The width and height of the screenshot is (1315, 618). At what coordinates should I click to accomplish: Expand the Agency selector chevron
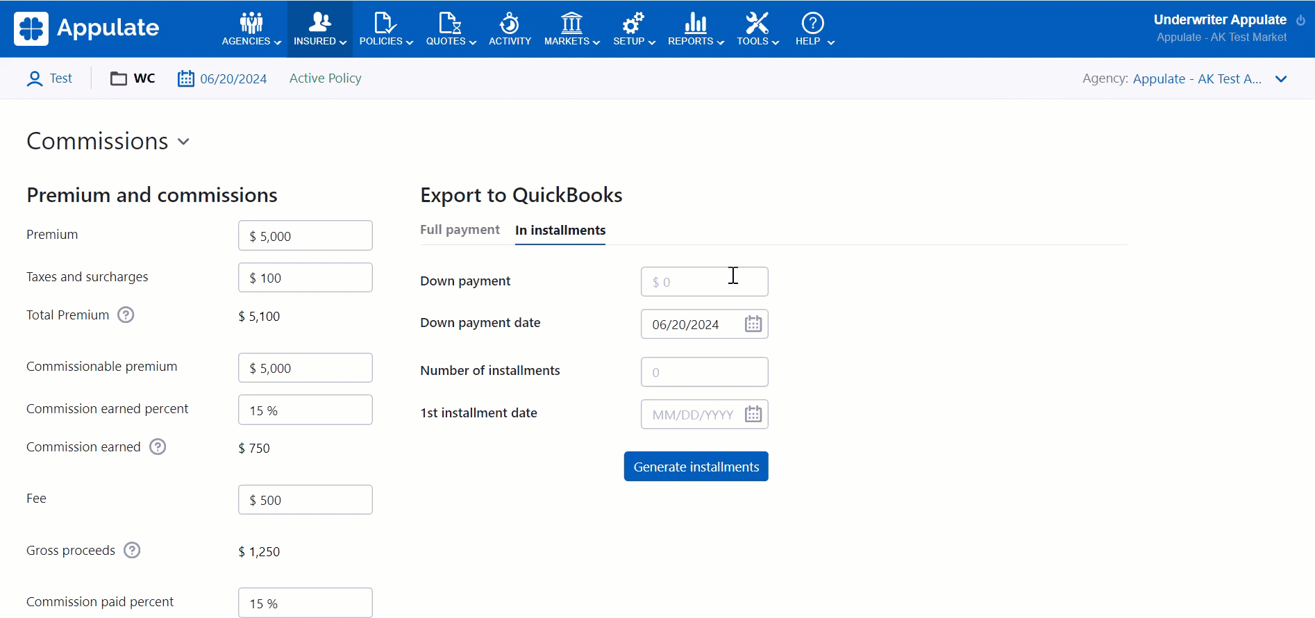pos(1281,79)
